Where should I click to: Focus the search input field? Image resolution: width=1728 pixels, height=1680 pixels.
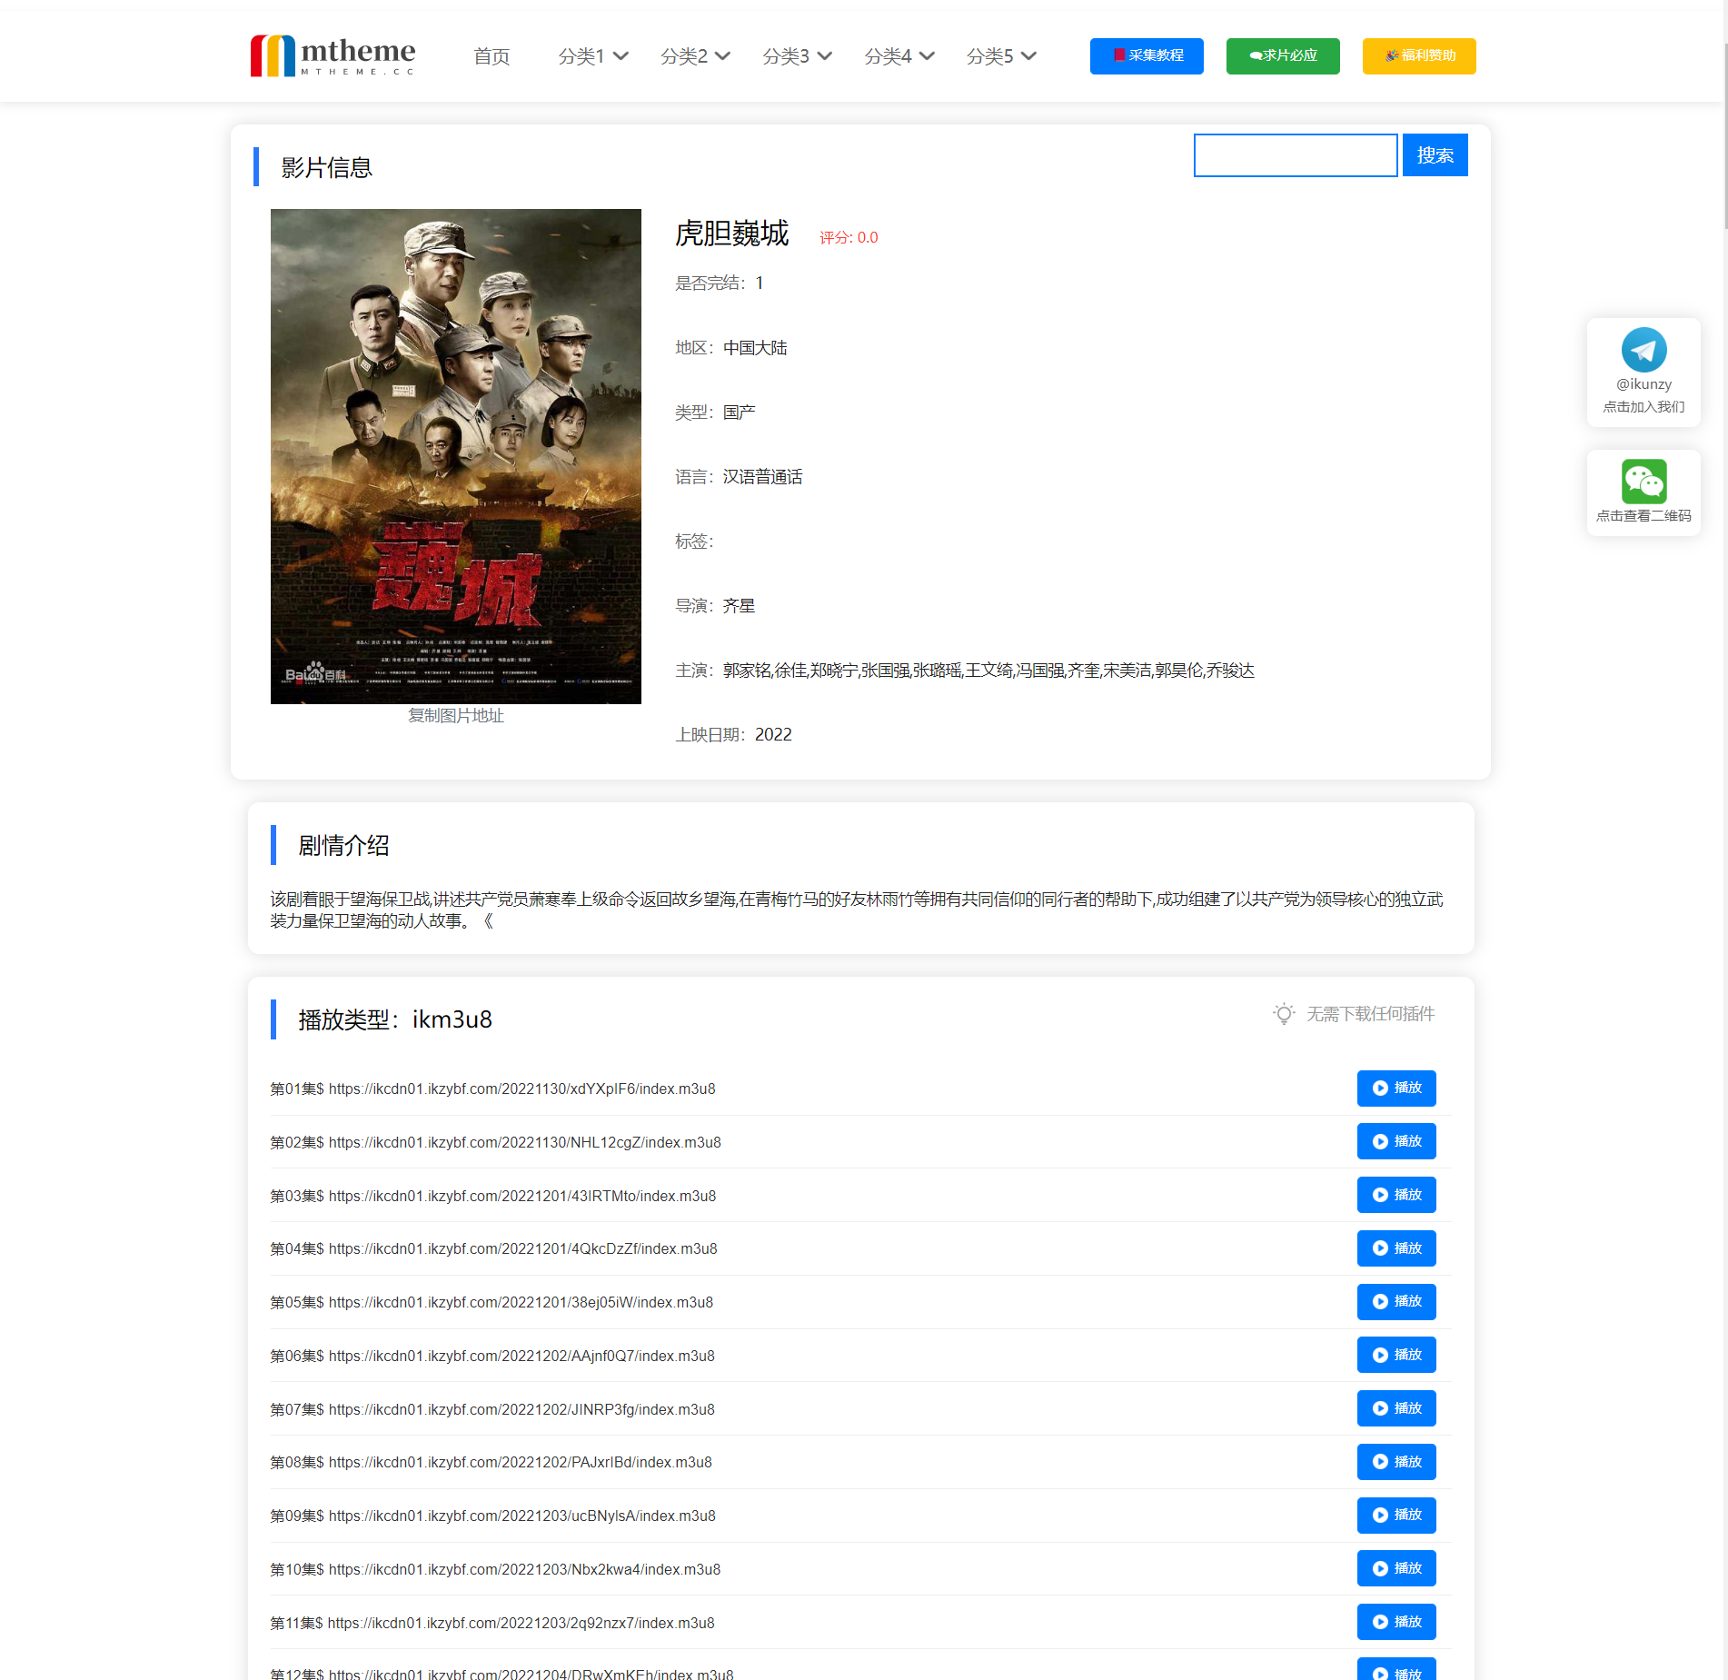[x=1296, y=155]
